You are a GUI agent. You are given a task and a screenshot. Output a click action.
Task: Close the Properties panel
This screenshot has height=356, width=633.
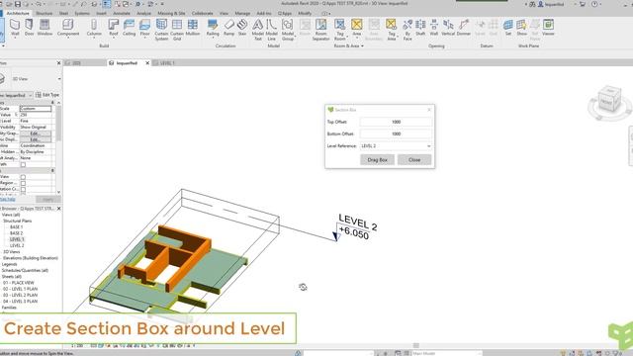(x=59, y=63)
